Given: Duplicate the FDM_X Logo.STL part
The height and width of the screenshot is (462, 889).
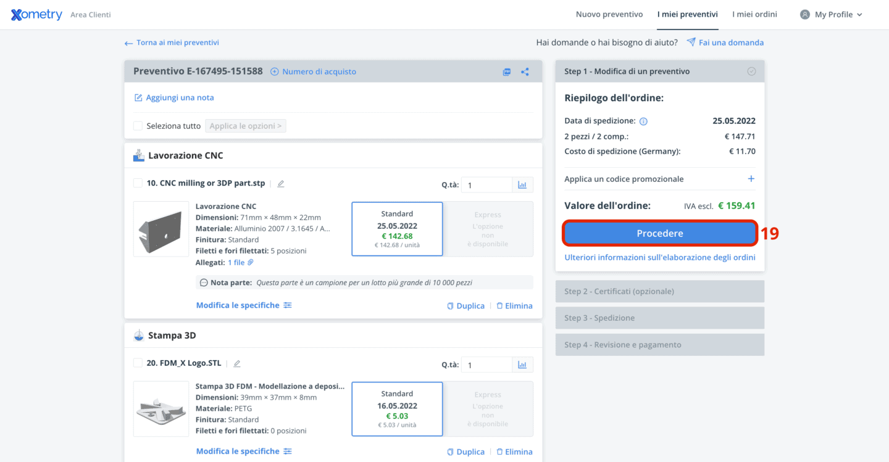Looking at the screenshot, I should [x=466, y=452].
